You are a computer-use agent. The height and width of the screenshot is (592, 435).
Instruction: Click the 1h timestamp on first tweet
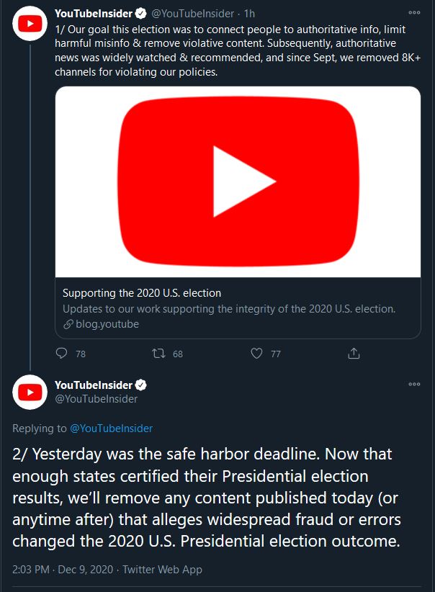click(249, 13)
